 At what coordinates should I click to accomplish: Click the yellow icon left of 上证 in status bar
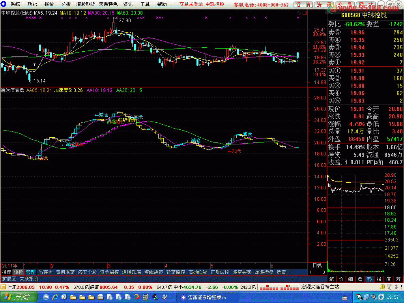[x=3, y=287]
